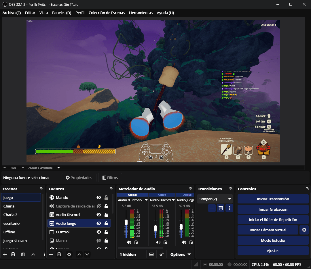Open Audio Discord channel dropdown arrow
311x269 pixels.
point(173,200)
